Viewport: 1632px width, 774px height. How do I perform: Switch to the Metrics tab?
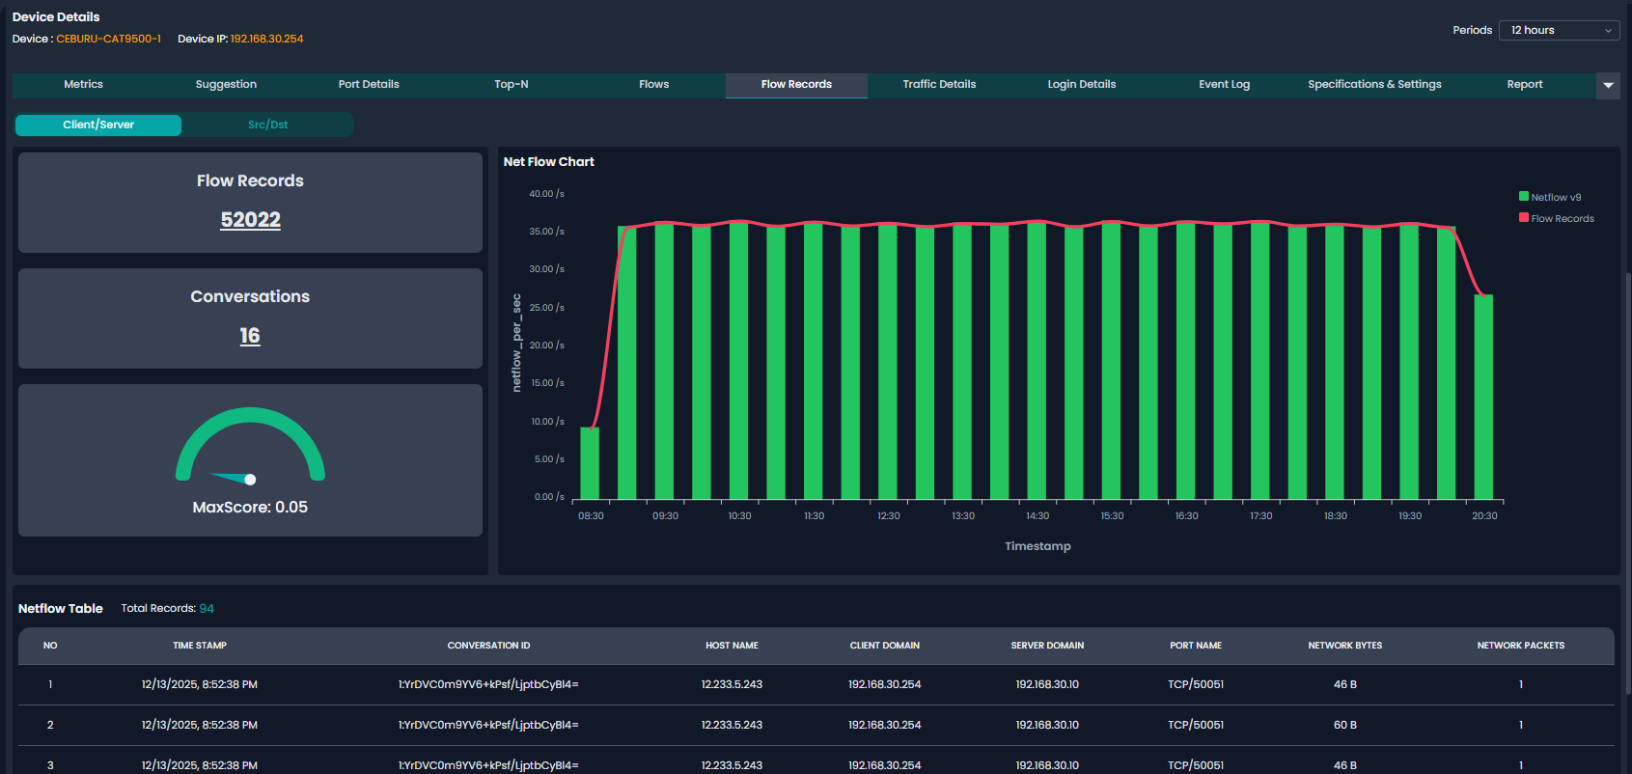pos(83,85)
